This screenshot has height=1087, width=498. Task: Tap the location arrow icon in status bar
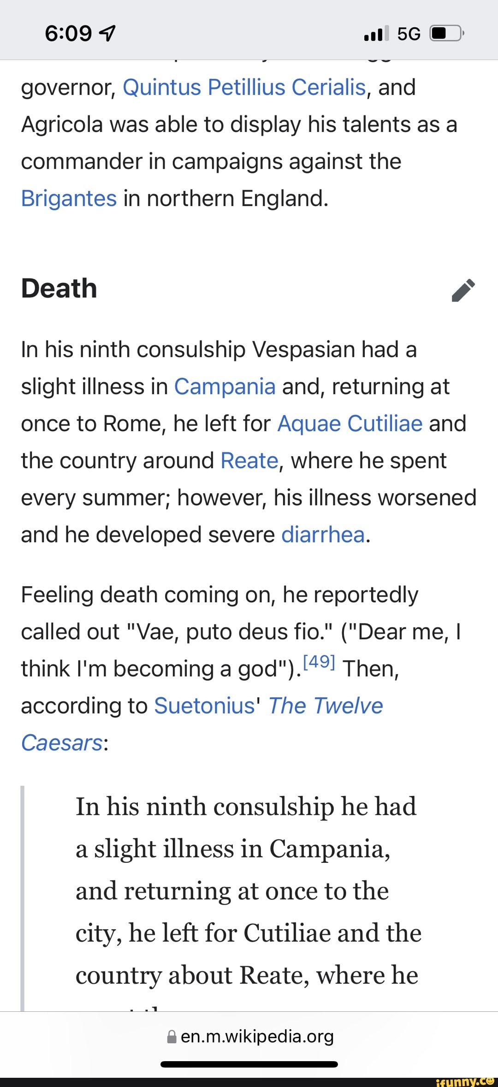108,34
